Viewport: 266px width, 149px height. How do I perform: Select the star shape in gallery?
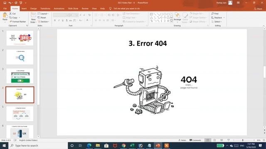point(168,21)
